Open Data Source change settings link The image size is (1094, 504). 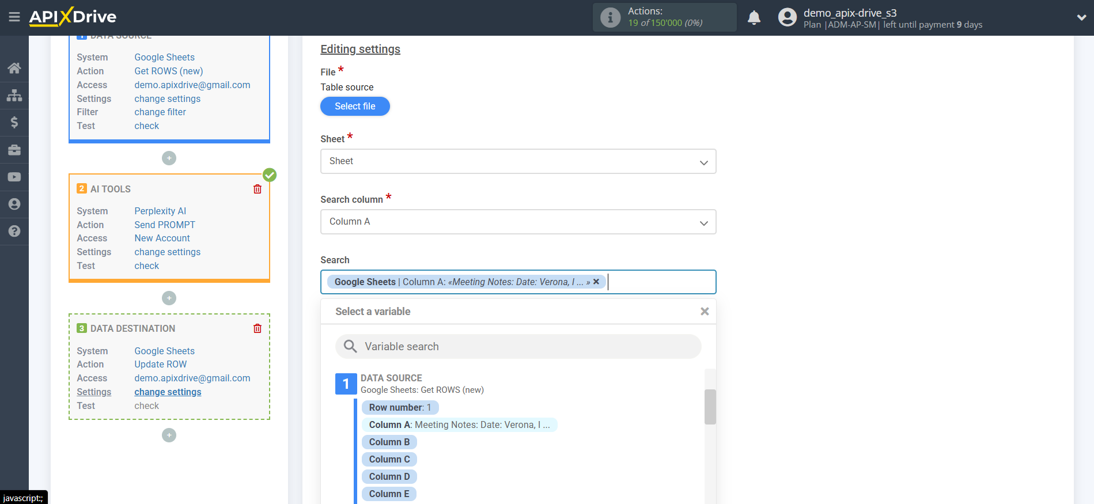[167, 98]
